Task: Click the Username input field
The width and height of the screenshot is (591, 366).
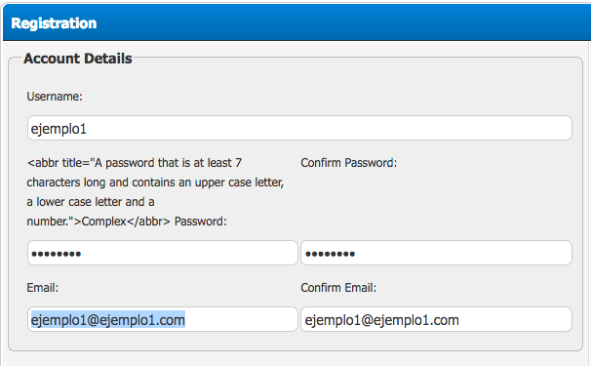Action: [x=299, y=128]
